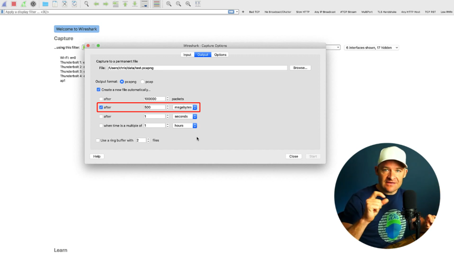
Task: Apply 'No Broadcast/Chatter' filter button
Action: (278, 12)
